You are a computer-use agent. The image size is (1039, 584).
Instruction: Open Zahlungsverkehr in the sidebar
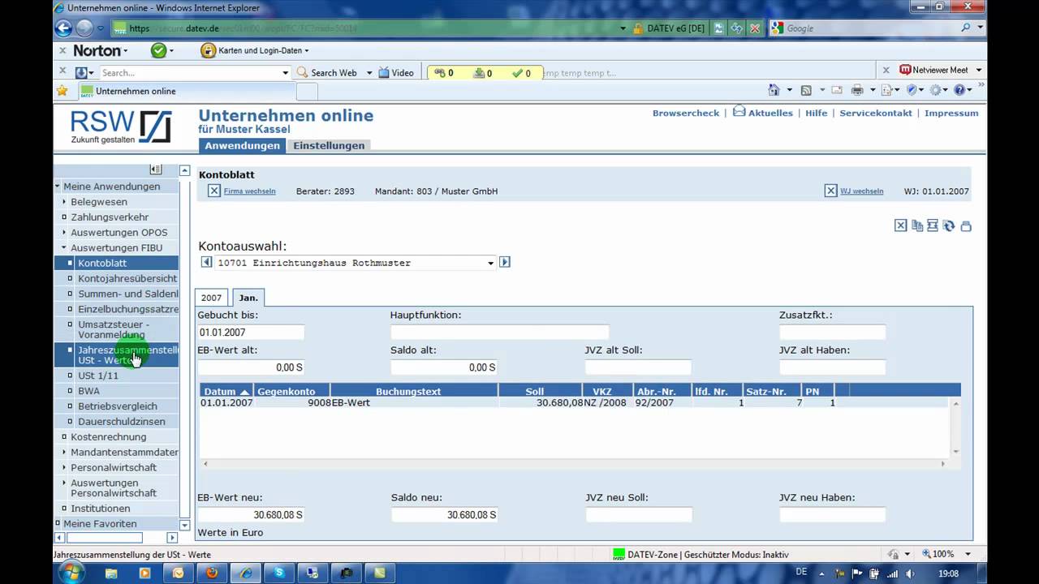110,217
